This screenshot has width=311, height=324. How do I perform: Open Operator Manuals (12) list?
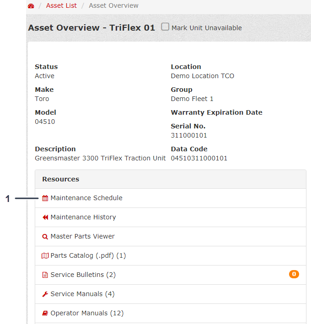pyautogui.click(x=87, y=313)
